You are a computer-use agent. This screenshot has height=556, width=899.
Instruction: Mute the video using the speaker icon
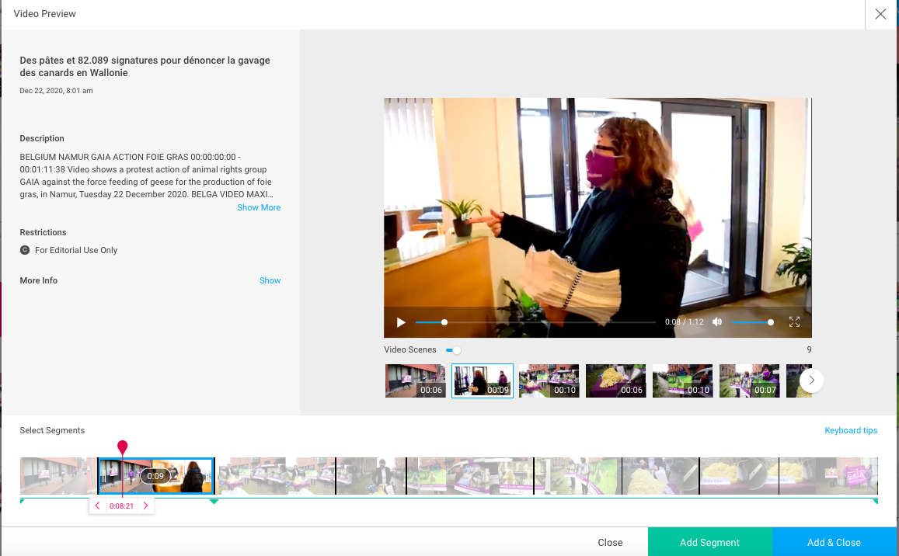pos(716,322)
